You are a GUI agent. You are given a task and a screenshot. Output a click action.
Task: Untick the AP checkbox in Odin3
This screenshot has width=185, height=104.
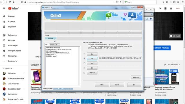[84, 58]
